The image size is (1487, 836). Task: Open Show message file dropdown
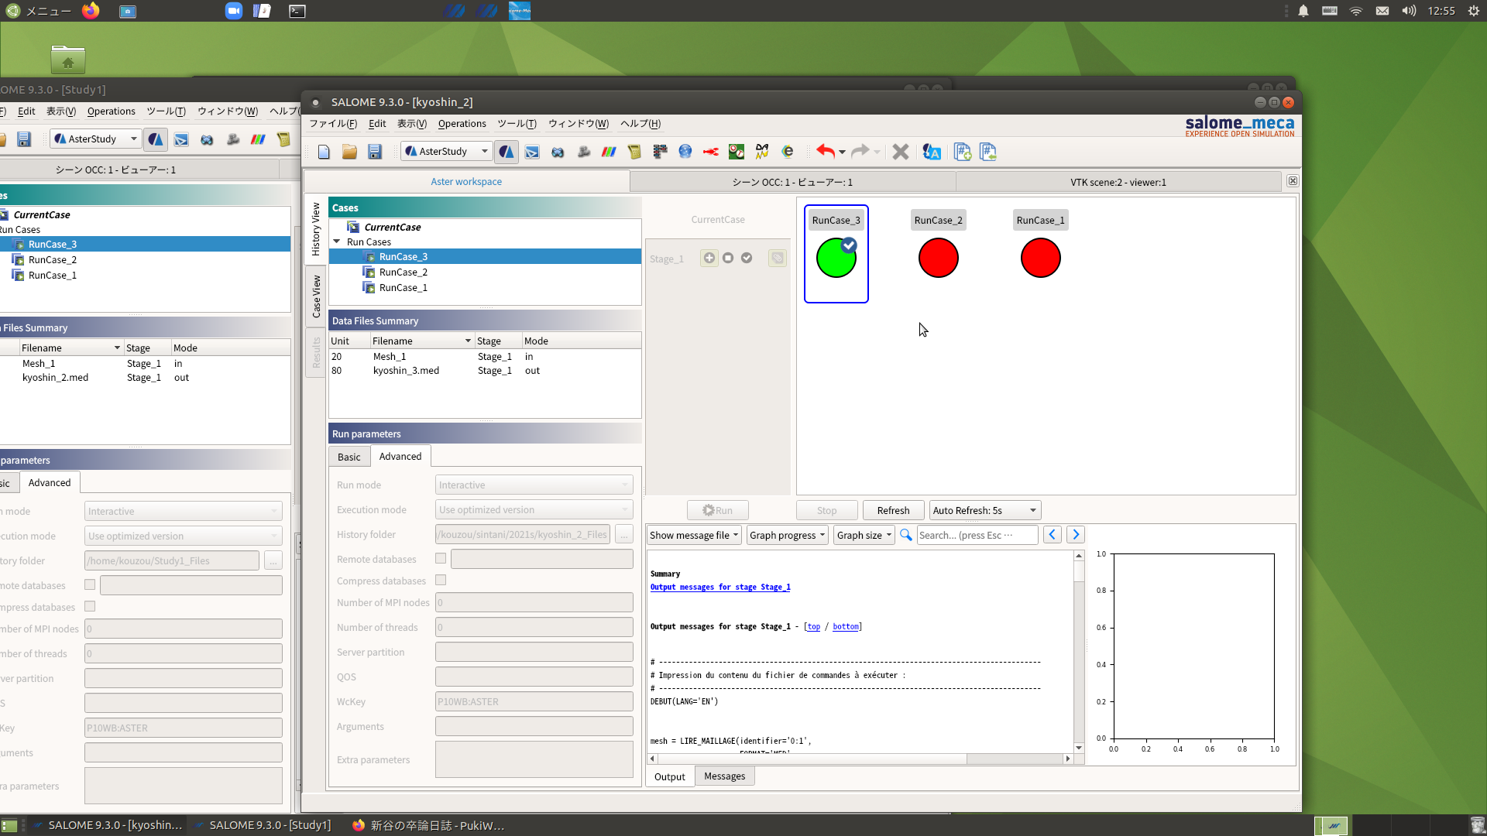tap(694, 535)
